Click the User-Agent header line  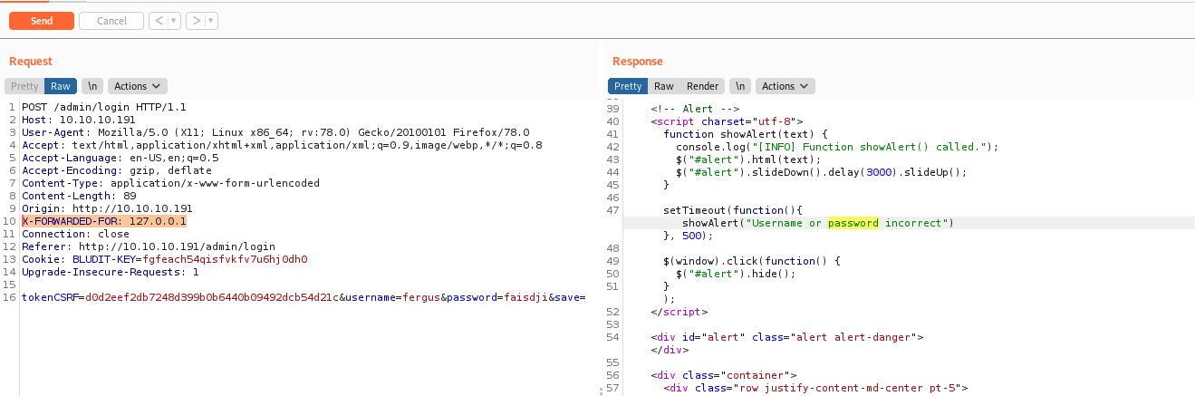coord(275,132)
